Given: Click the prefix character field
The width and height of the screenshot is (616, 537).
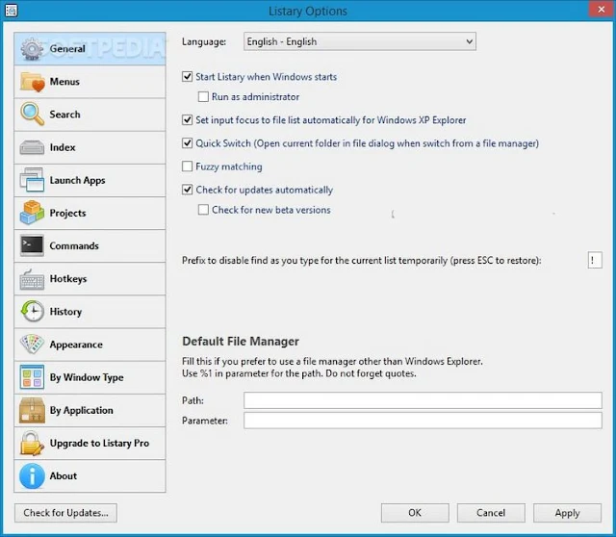Looking at the screenshot, I should point(595,260).
